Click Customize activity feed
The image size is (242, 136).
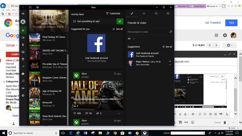pyautogui.click(x=113, y=14)
